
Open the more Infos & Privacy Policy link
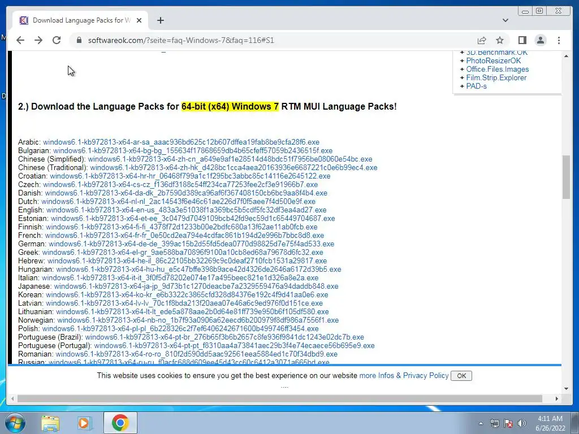(x=404, y=375)
